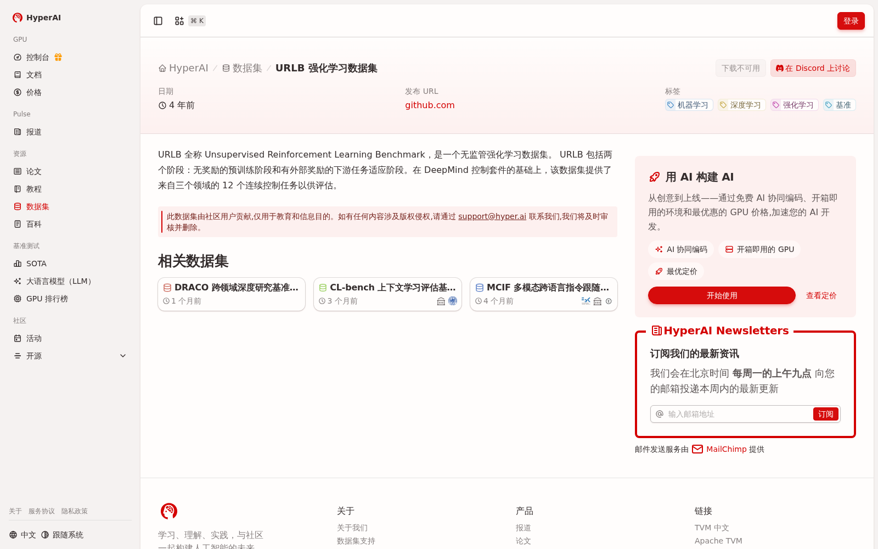The height and width of the screenshot is (549, 878).
Task: Open the CL-bench 上下文学习评估 dataset card
Action: click(x=387, y=294)
